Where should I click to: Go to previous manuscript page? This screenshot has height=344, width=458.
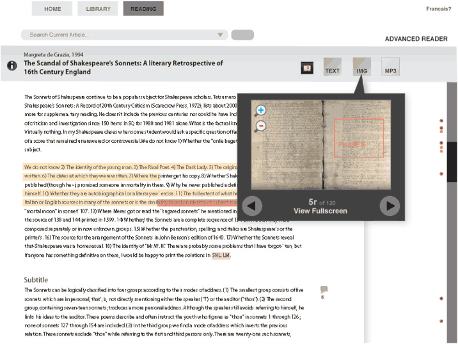[252, 206]
